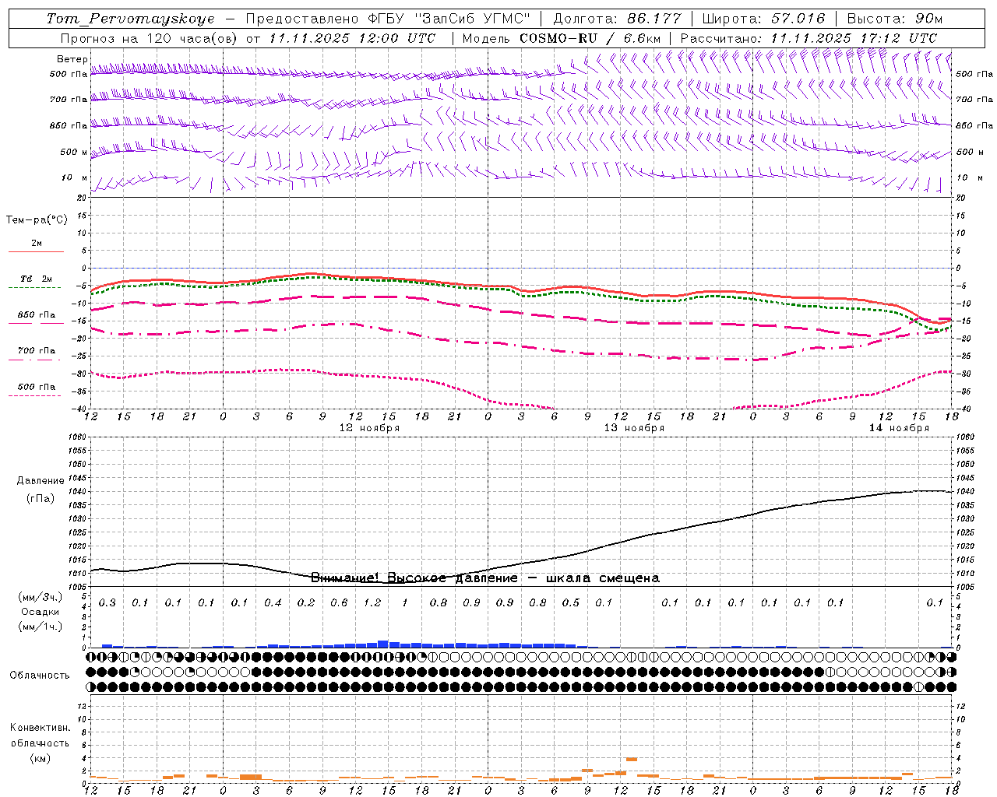This screenshot has width=997, height=797.
Task: Select the 'Широта: 57.016' header value
Action: click(x=763, y=19)
